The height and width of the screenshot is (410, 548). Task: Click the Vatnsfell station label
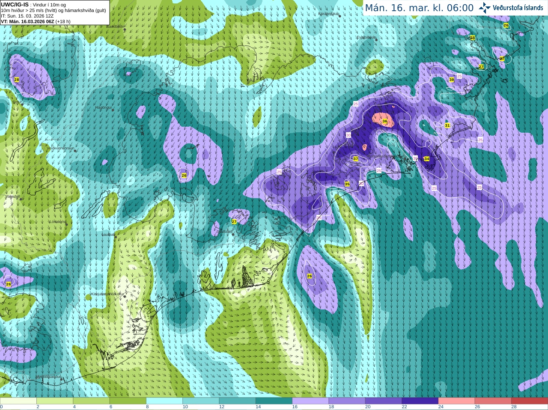(12, 196)
